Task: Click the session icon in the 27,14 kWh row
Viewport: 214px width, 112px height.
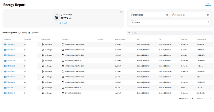Action: click(x=5, y=61)
